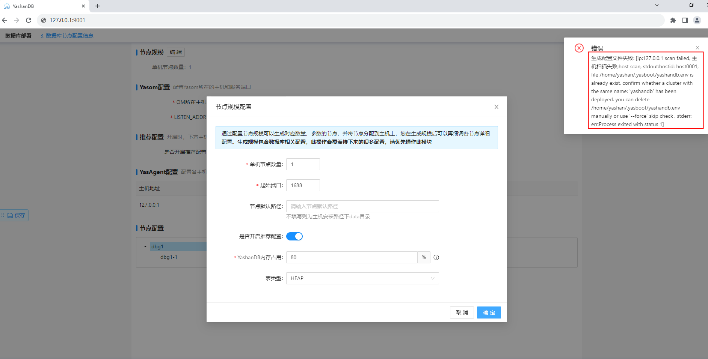
Task: Click the 编辑 button next to 节点规模
Action: pyautogui.click(x=176, y=52)
